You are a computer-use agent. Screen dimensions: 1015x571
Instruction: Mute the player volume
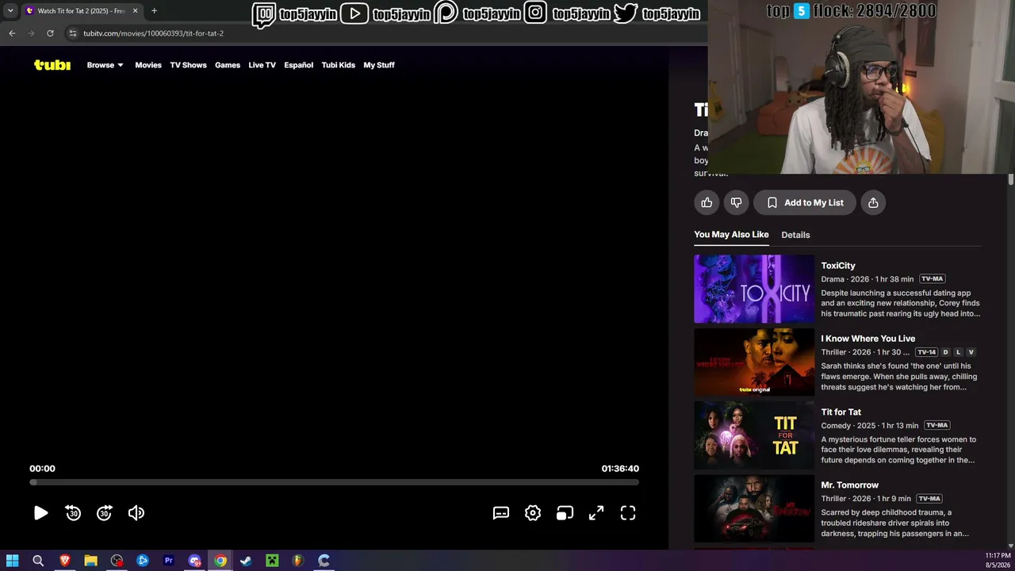point(136,513)
